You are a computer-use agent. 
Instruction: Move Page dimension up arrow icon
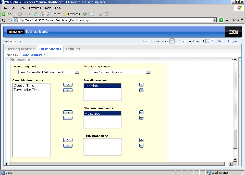(141, 140)
